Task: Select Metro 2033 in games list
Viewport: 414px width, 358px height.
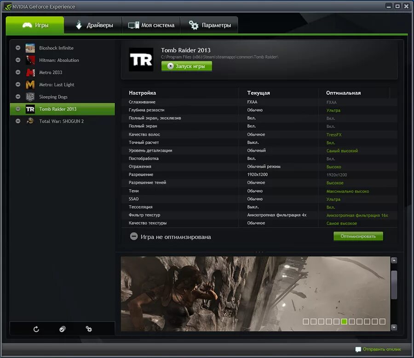Action: point(62,72)
